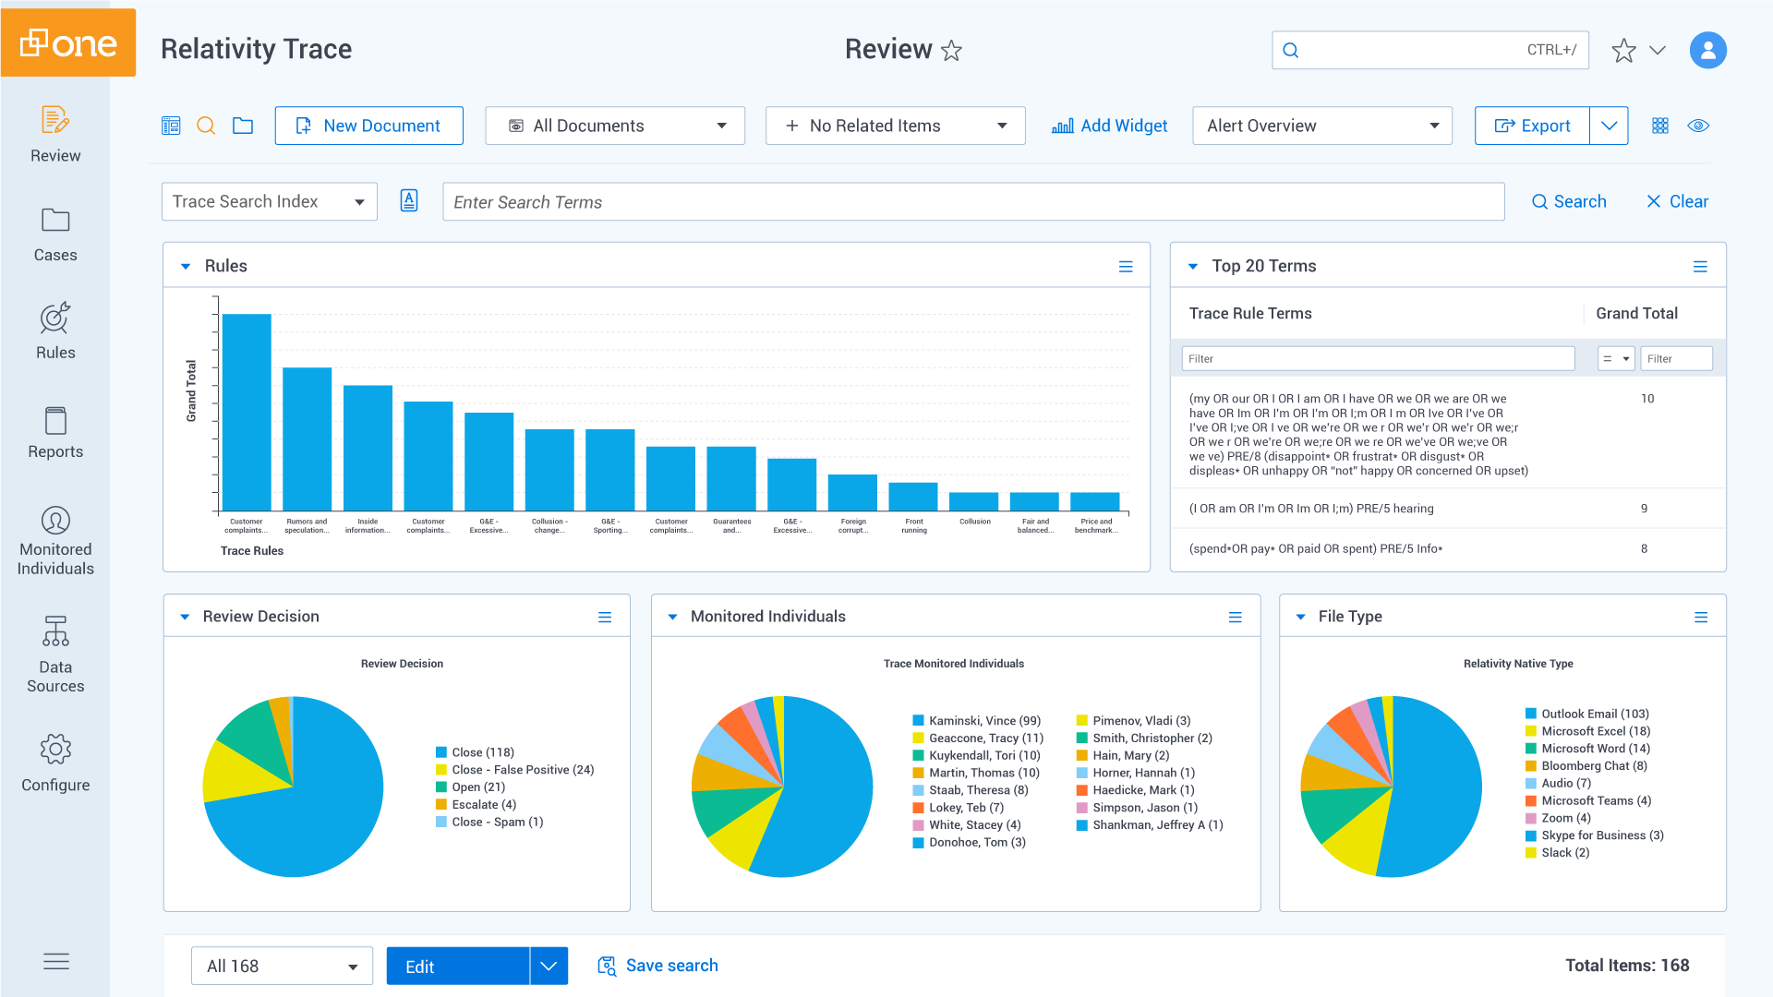Open the equals operator filter dropdown
1773x997 pixels.
coord(1616,358)
